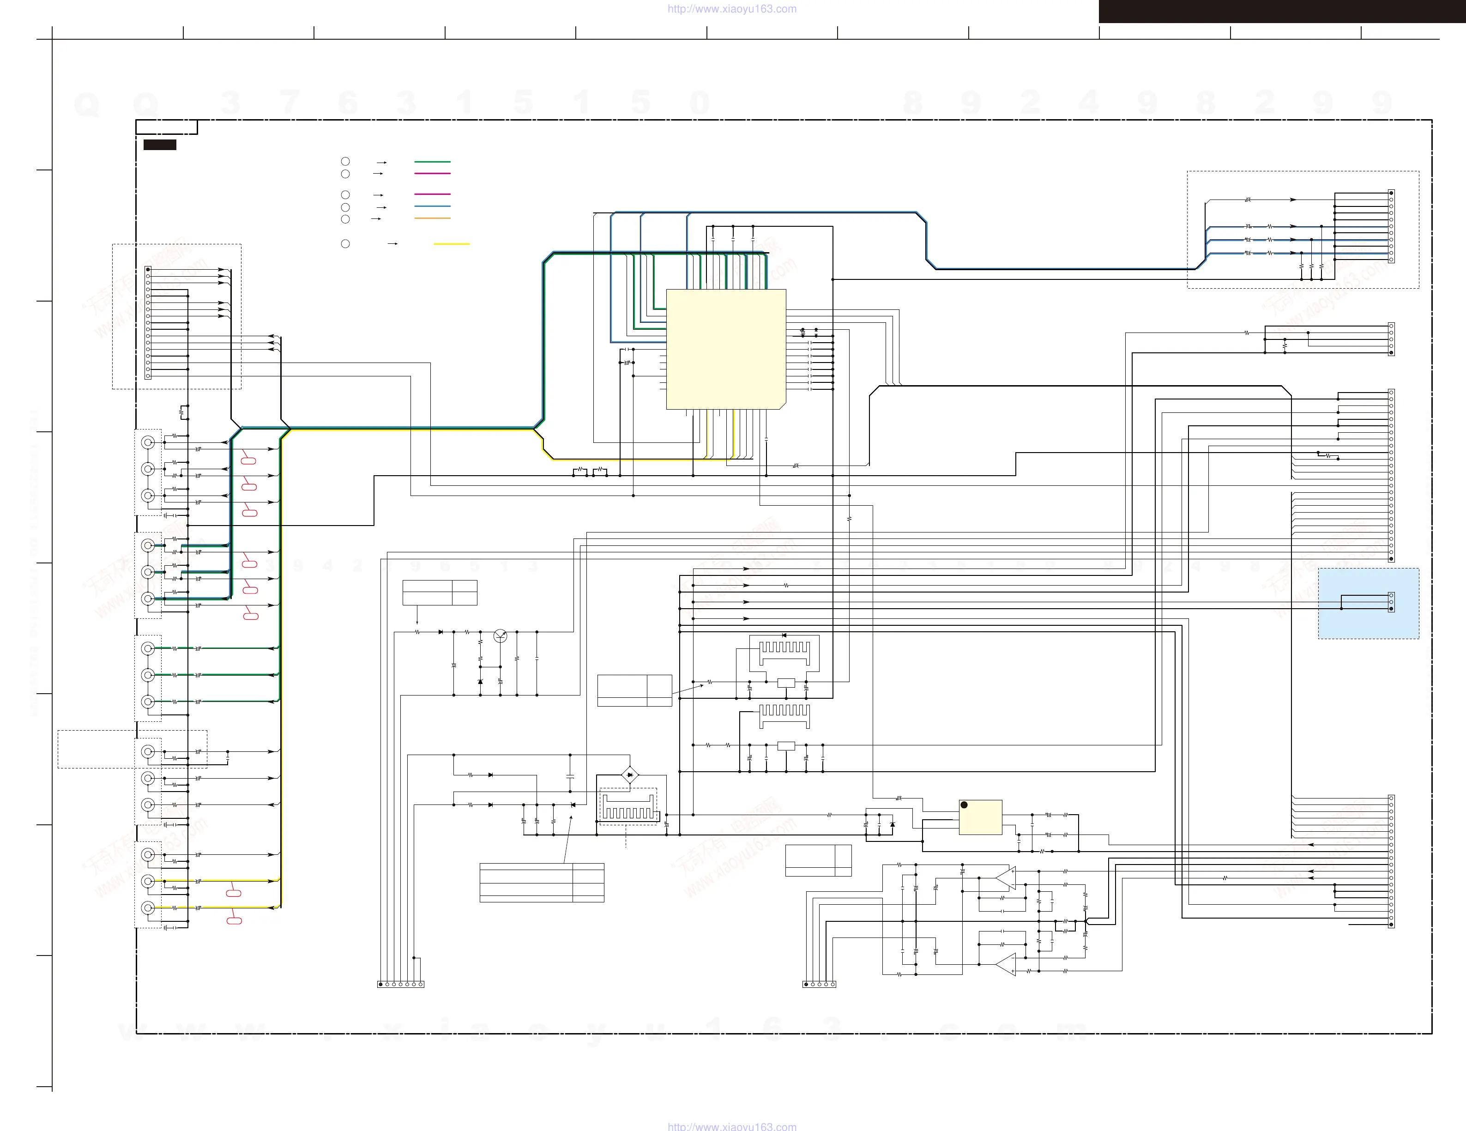Image resolution: width=1466 pixels, height=1131 pixels.
Task: Select the orange legend signal line
Action: pyautogui.click(x=432, y=218)
